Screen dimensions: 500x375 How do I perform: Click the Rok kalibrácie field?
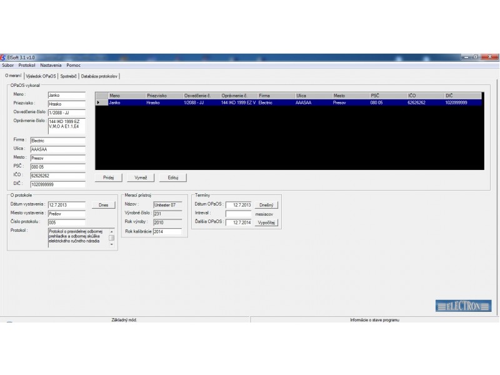[x=167, y=231]
